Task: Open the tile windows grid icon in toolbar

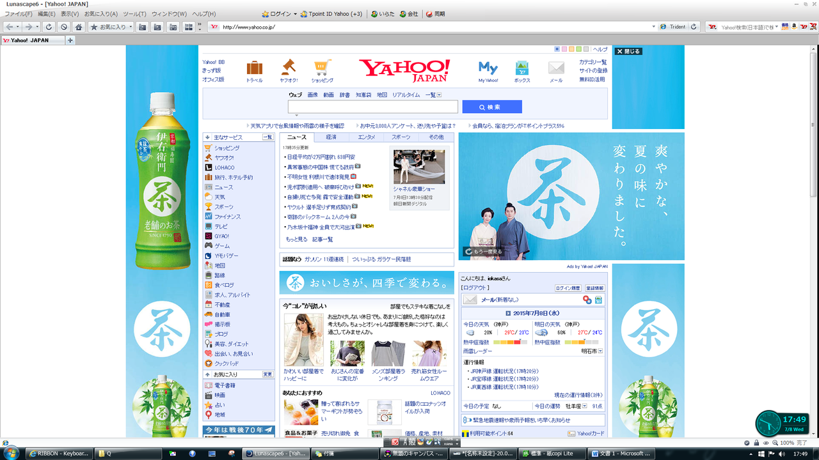Action: pyautogui.click(x=189, y=27)
